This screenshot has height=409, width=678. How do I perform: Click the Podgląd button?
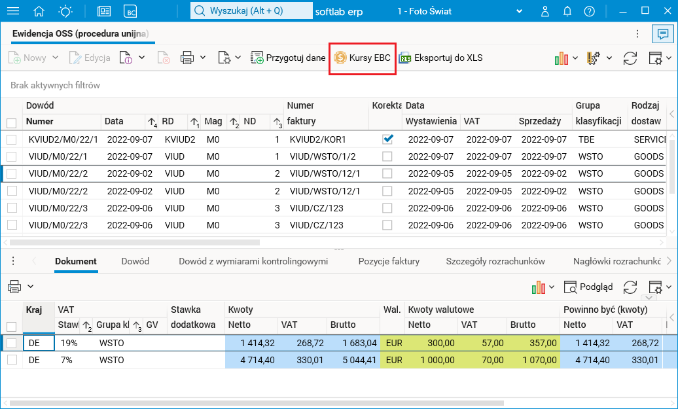[x=588, y=287]
